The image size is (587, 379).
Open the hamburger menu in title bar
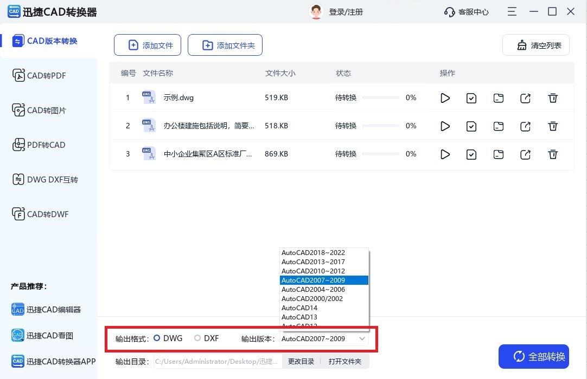(512, 11)
